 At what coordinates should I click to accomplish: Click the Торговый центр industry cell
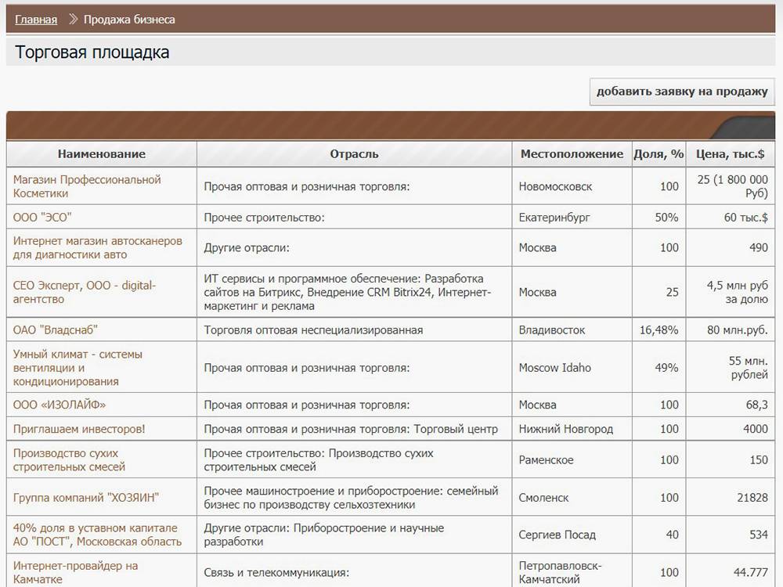tap(354, 429)
